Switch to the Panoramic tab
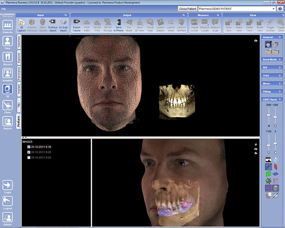 click(19, 73)
